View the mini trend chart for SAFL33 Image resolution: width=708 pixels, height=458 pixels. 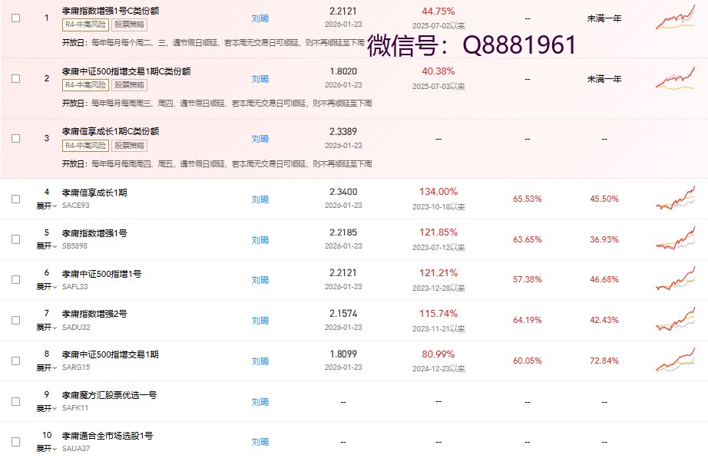point(675,280)
